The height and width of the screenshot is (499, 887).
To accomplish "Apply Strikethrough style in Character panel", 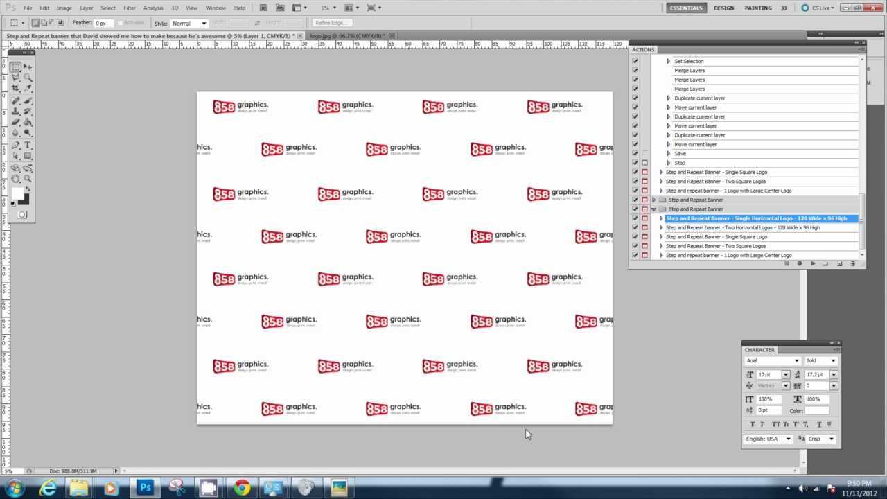I will point(829,424).
